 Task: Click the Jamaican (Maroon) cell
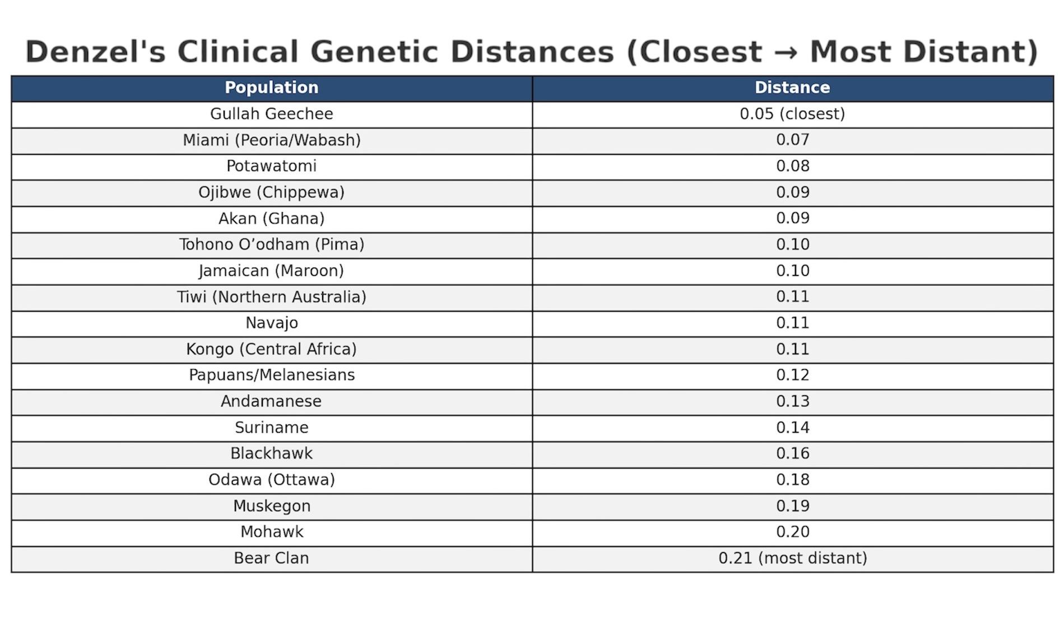(x=272, y=271)
